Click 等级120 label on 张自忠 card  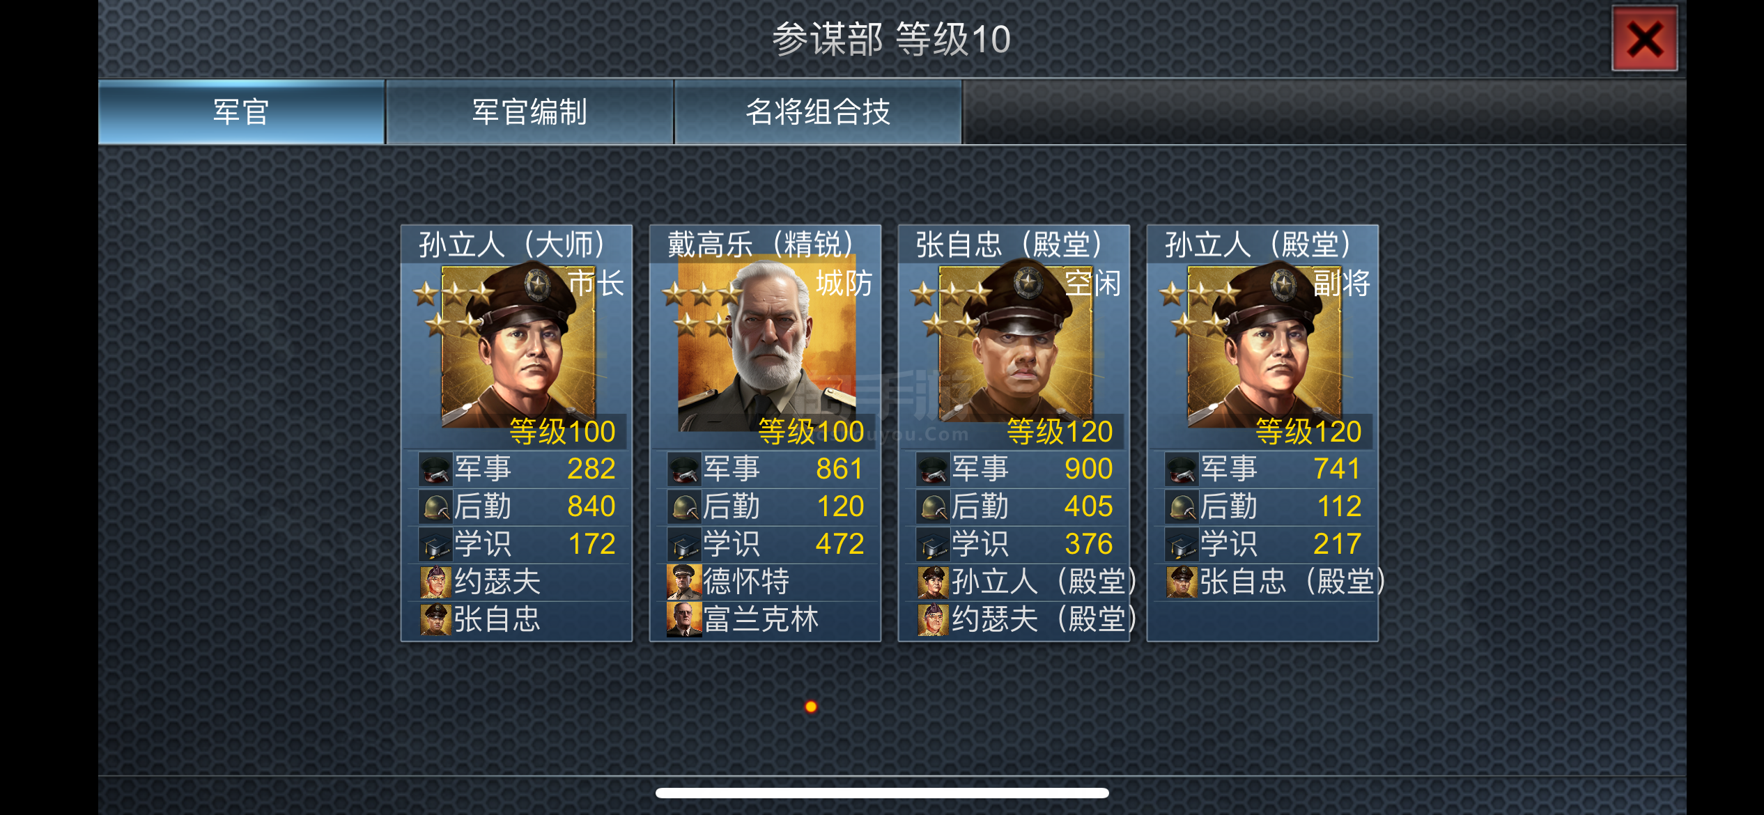1060,432
